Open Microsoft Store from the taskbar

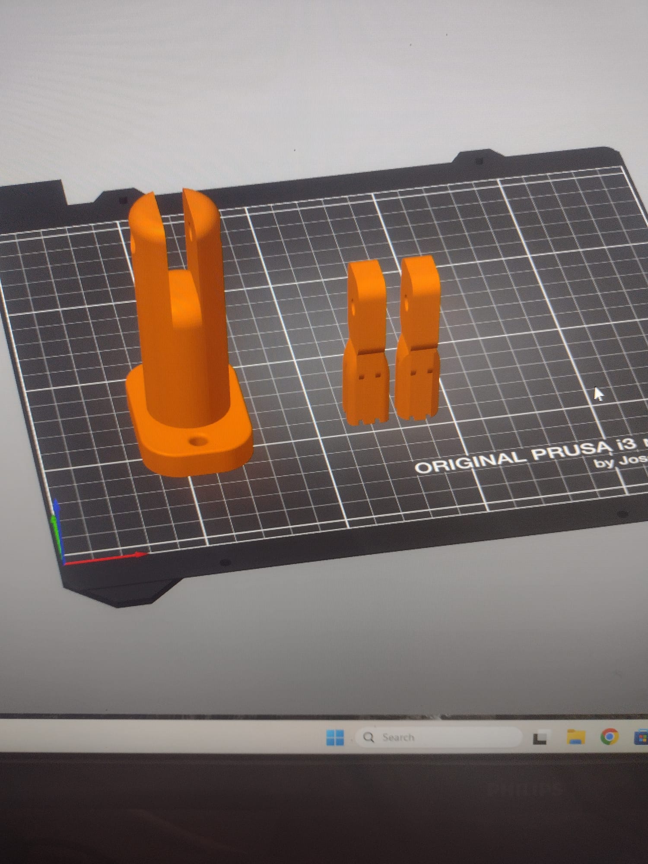click(x=641, y=737)
